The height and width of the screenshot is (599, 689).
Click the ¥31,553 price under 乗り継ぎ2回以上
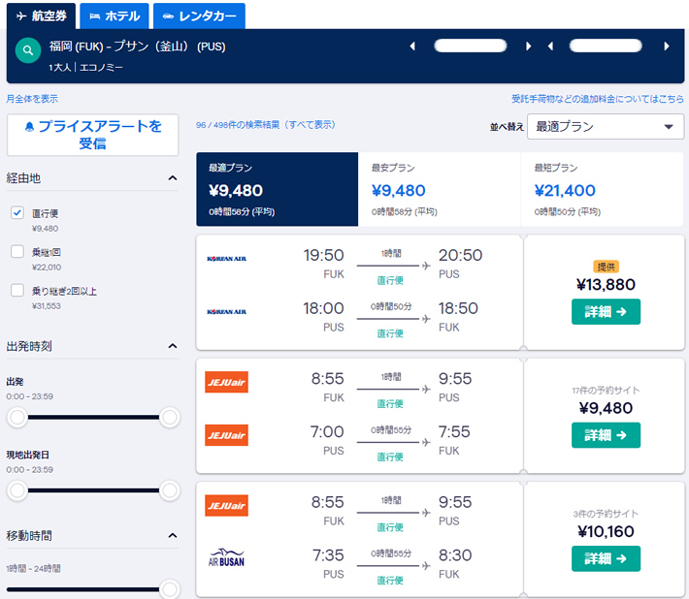pos(47,306)
